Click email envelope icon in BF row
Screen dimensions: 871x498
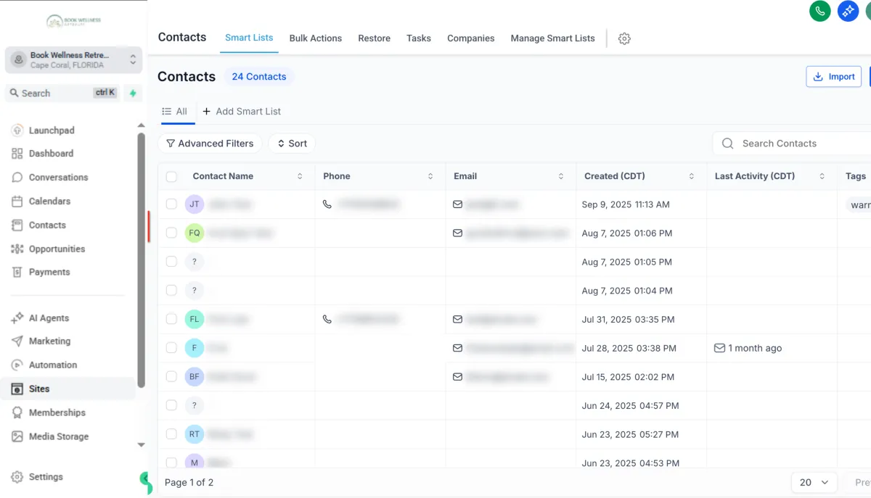[x=457, y=377]
